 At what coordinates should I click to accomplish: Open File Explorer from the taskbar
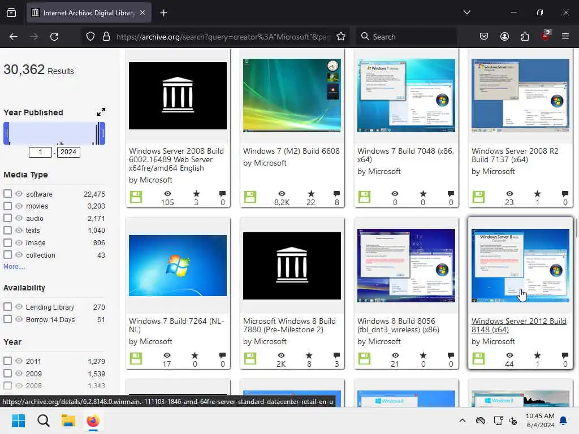68,420
